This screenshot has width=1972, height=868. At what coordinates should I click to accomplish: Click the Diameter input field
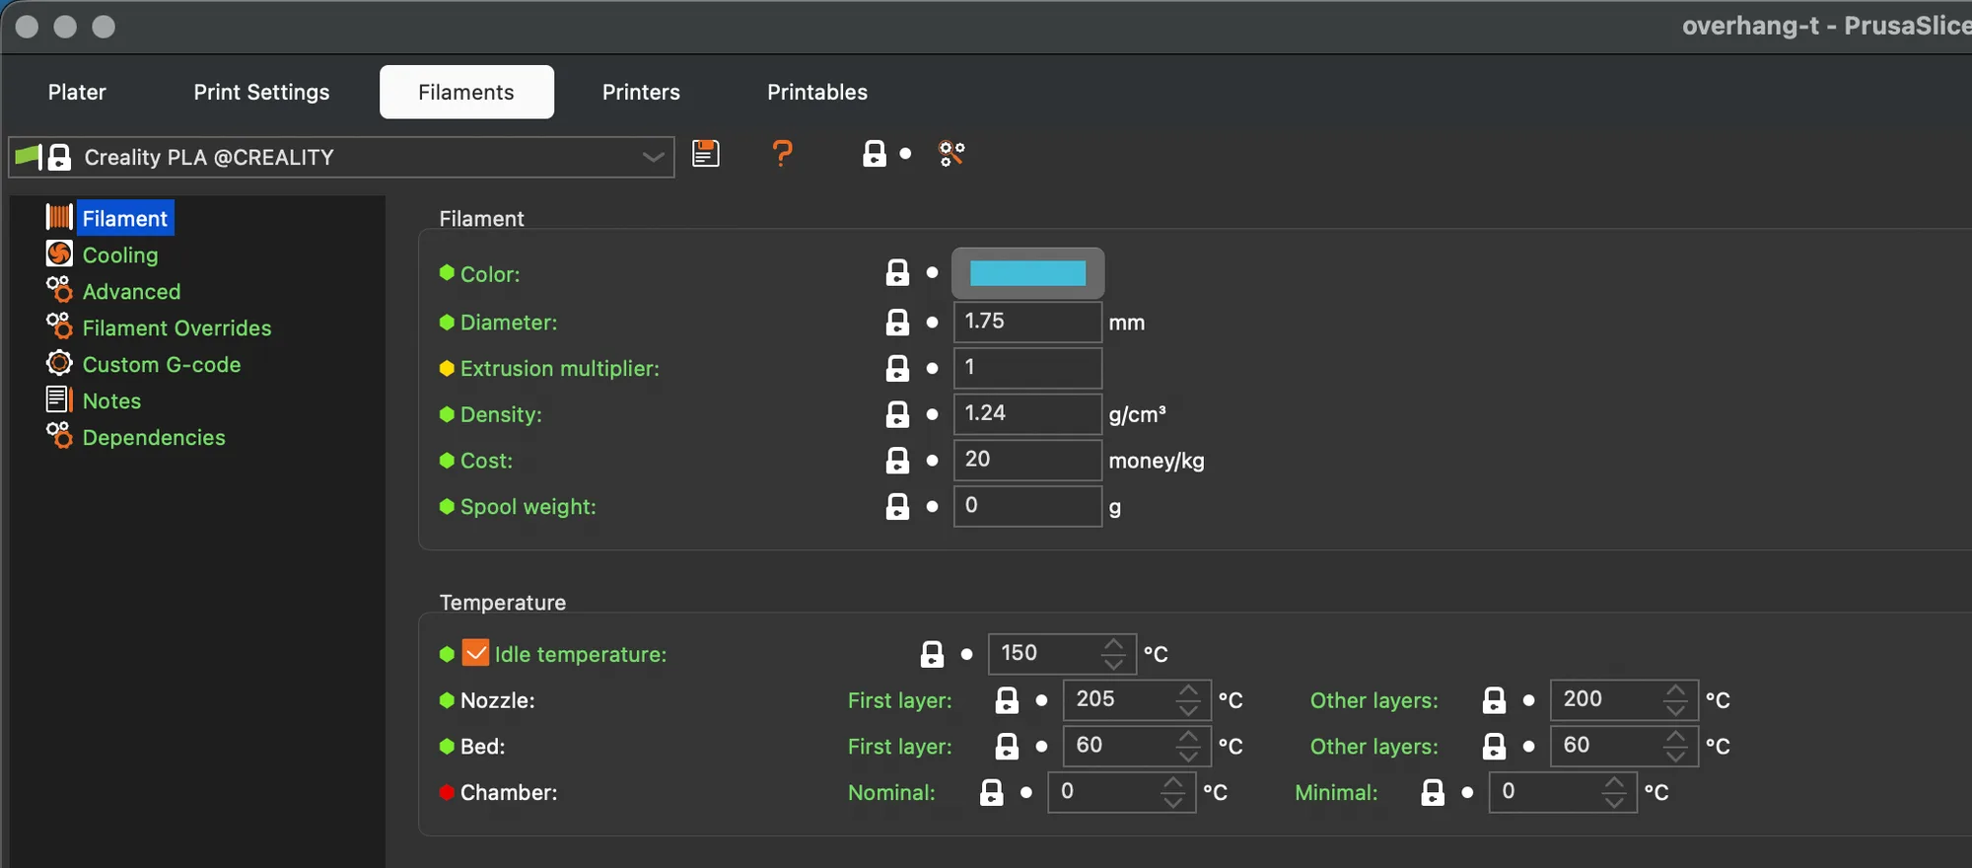click(x=1027, y=322)
